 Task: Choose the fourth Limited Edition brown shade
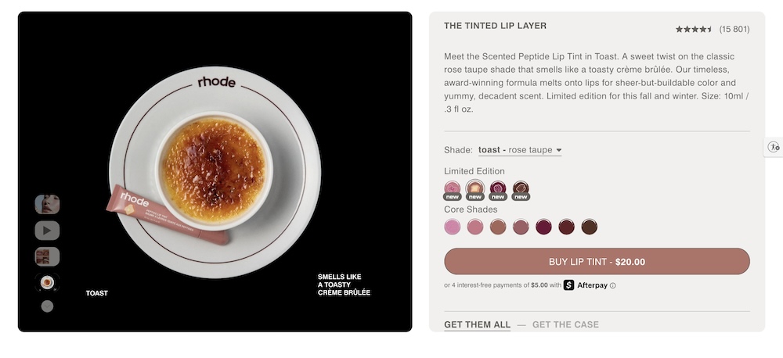point(521,189)
